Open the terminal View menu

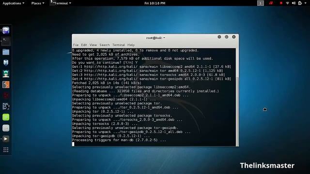tap(93, 45)
